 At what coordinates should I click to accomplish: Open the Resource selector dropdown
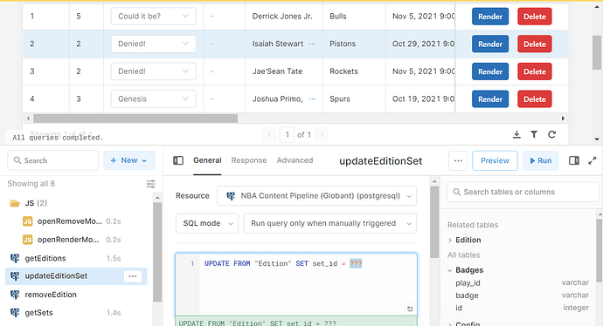coord(316,196)
